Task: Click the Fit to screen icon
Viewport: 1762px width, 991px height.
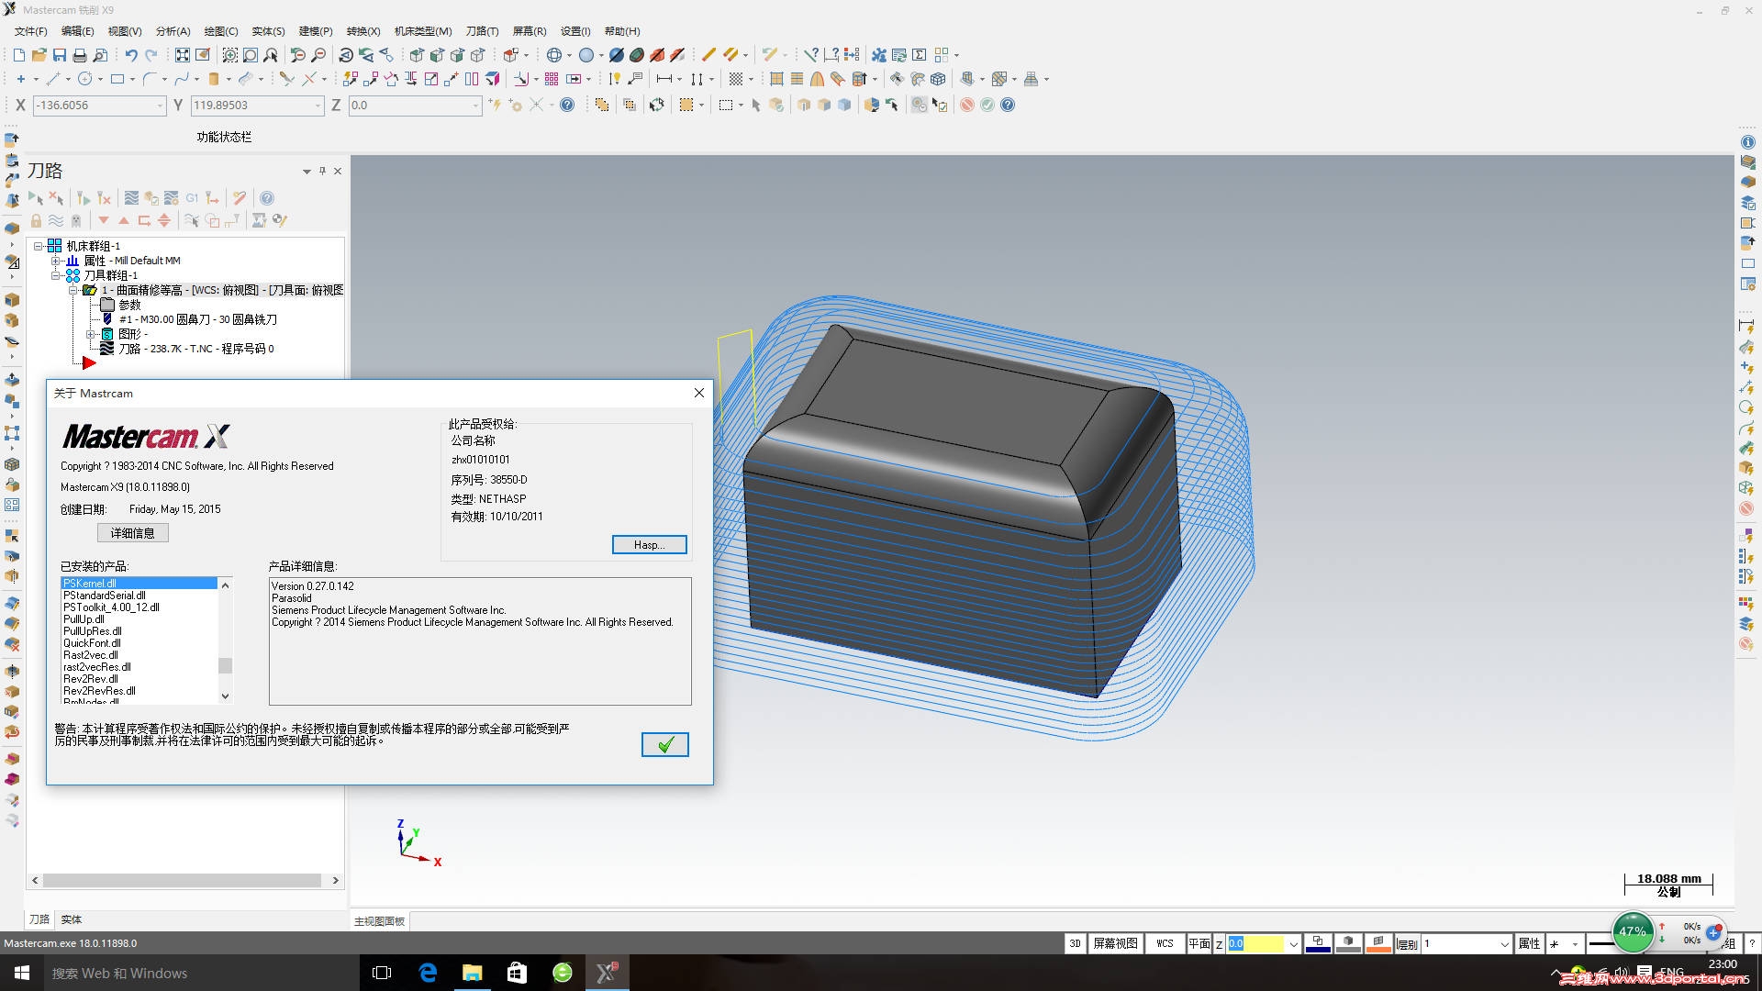Action: 183,55
